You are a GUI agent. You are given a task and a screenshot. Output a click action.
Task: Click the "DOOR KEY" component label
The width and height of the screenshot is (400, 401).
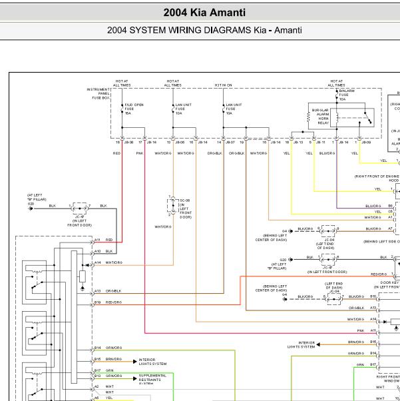pos(390,282)
